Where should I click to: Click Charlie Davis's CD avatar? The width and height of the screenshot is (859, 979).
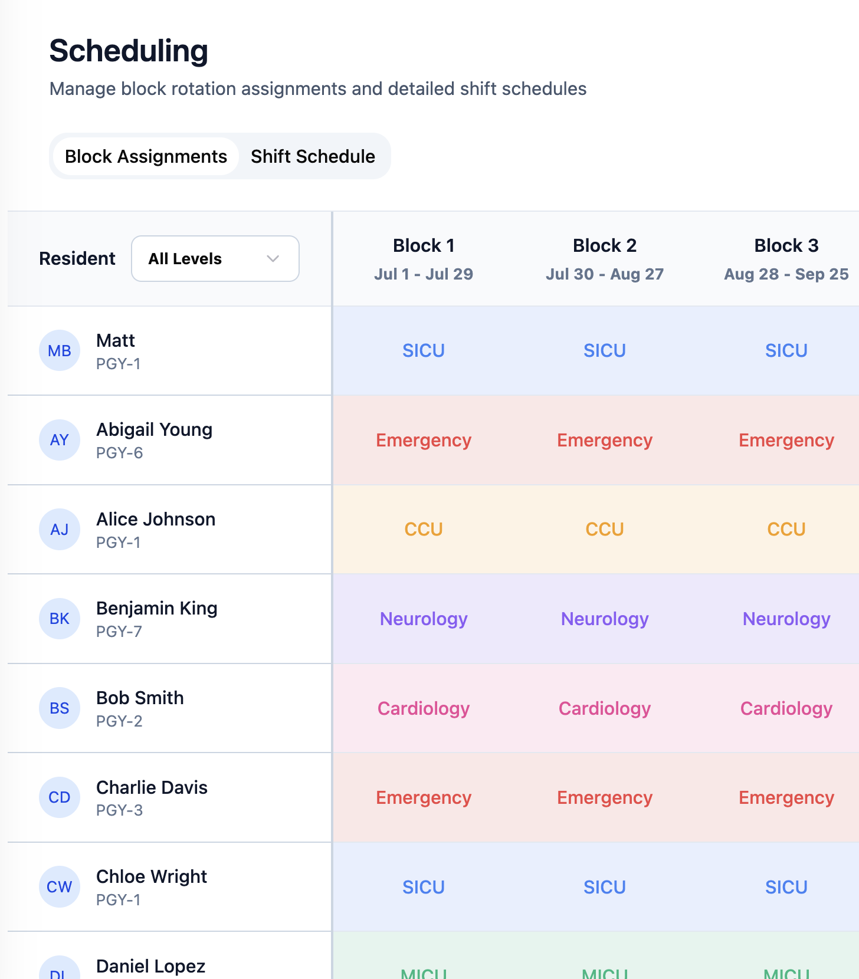pos(60,797)
